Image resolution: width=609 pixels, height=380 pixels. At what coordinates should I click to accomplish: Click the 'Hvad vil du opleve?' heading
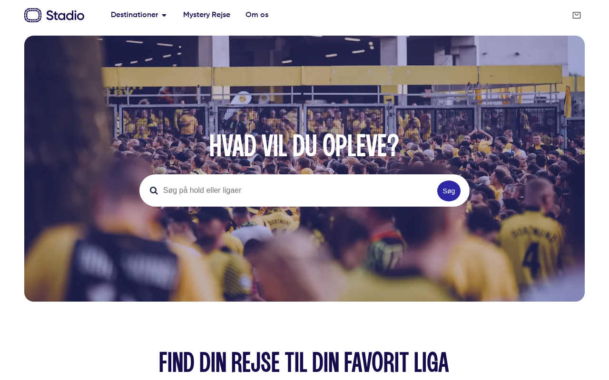point(304,146)
